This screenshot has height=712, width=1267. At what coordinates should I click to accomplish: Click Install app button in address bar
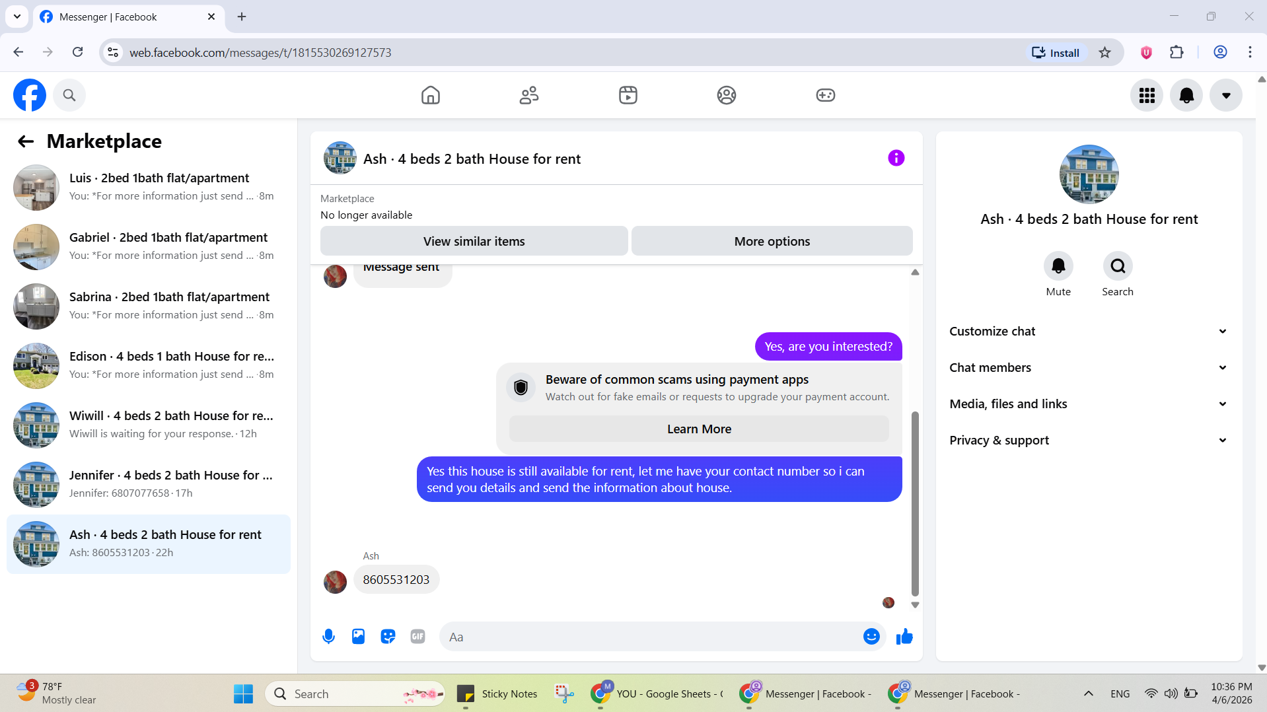click(1056, 52)
